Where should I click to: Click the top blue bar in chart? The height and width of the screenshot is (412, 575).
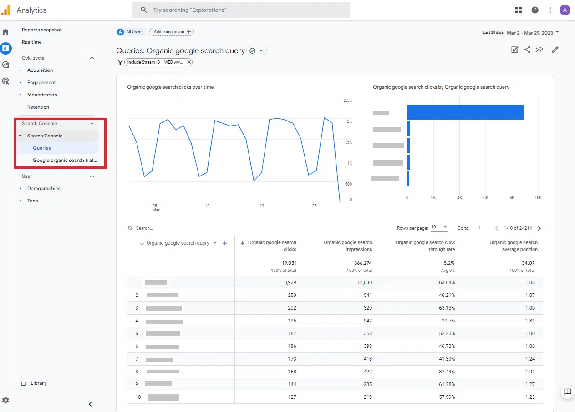(465, 112)
